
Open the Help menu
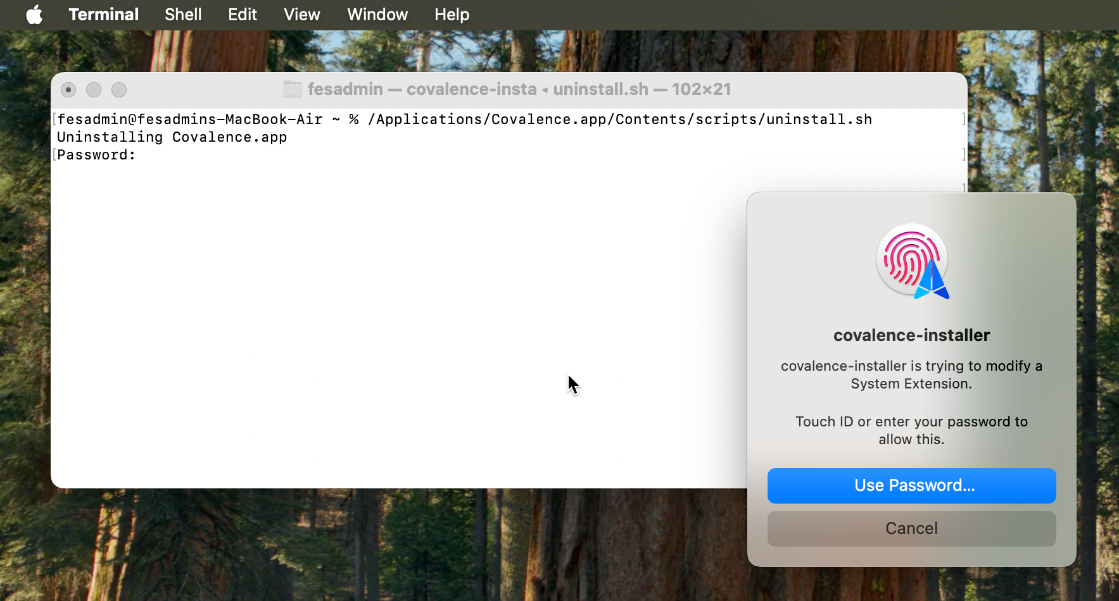point(452,15)
